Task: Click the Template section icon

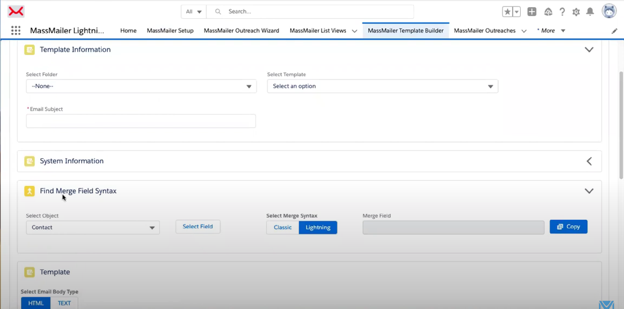Action: click(x=29, y=272)
